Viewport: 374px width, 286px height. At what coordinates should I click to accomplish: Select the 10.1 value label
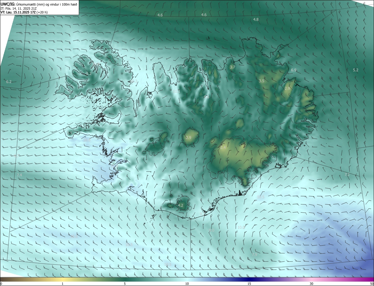coord(176,92)
